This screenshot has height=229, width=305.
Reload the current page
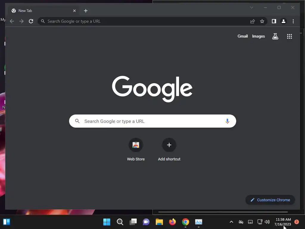coord(31,21)
